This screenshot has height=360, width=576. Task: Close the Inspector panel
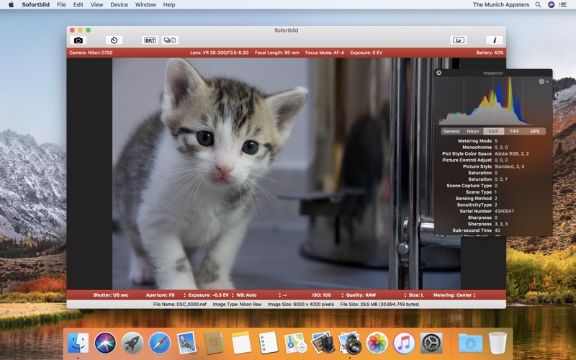click(438, 73)
